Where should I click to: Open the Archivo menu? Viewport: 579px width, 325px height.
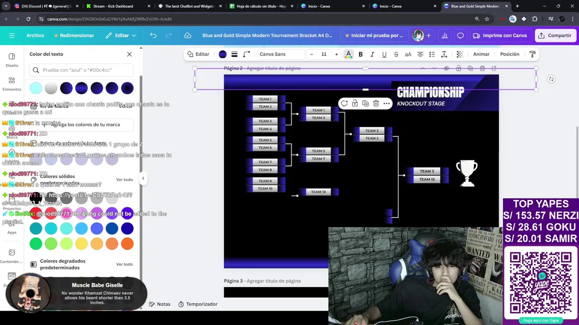(x=35, y=35)
